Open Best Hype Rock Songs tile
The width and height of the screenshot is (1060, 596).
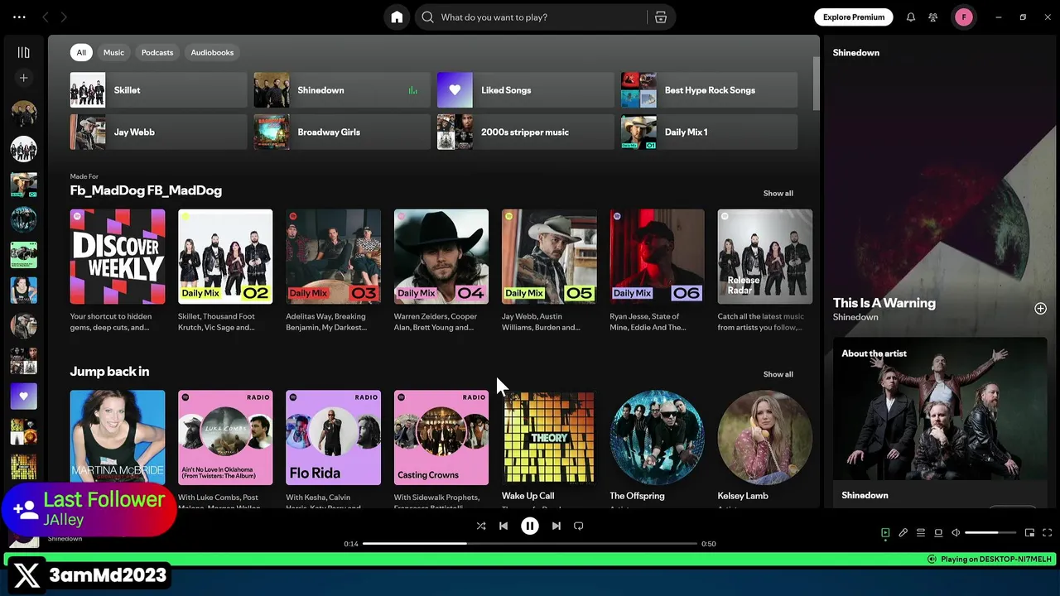710,90
